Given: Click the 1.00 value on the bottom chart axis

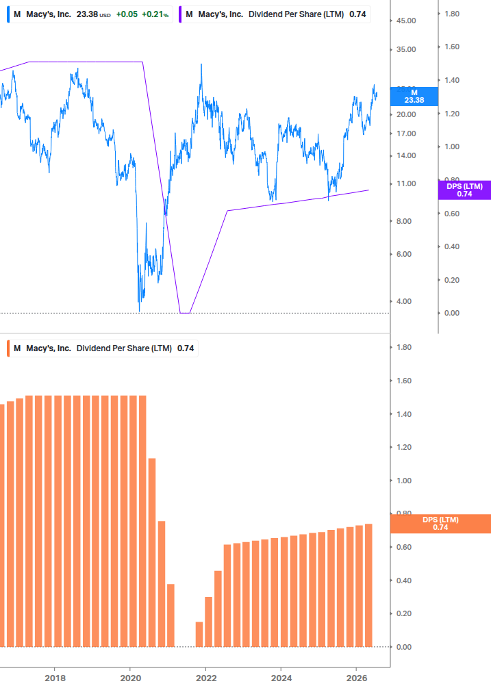Looking at the screenshot, I should (x=403, y=481).
